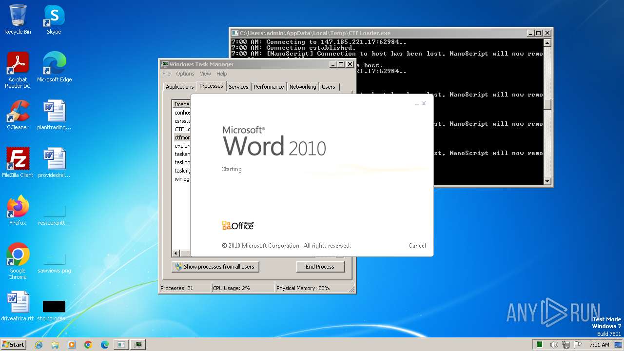The image size is (624, 351).
Task: Open Acrobat Reader DC shortcut
Action: pos(18,70)
